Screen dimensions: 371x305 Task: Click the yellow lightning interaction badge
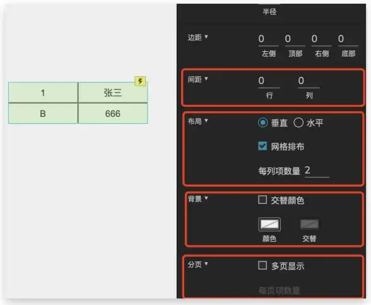coord(140,81)
